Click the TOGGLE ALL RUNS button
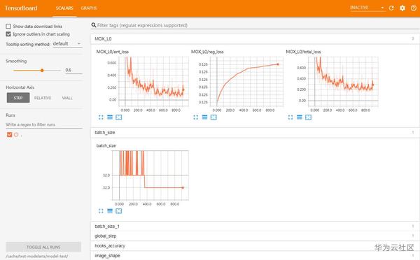This screenshot has width=420, height=260. 43,247
